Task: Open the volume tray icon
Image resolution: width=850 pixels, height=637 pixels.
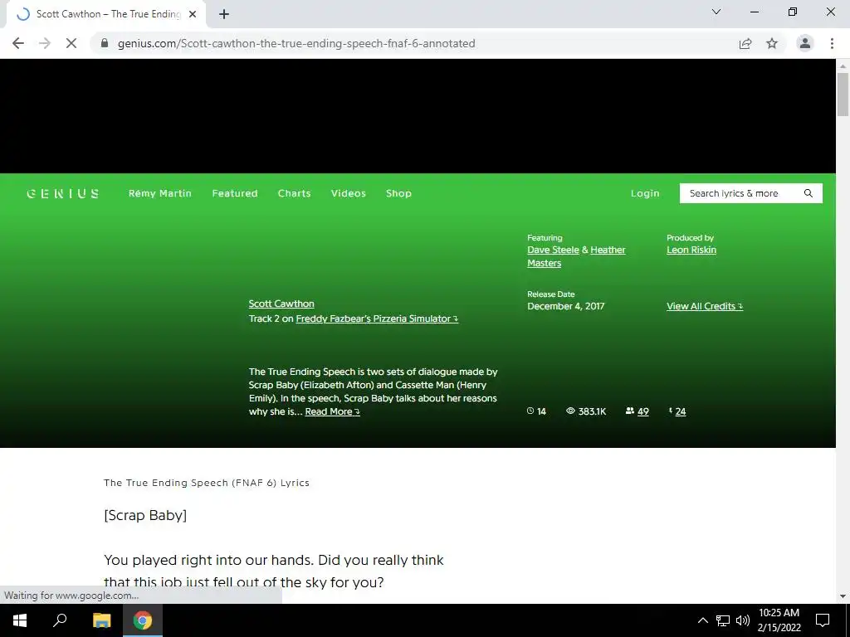Action: tap(743, 620)
